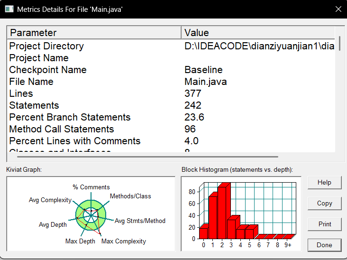Click the Main.java file name value
347x260 pixels.
[x=206, y=82]
